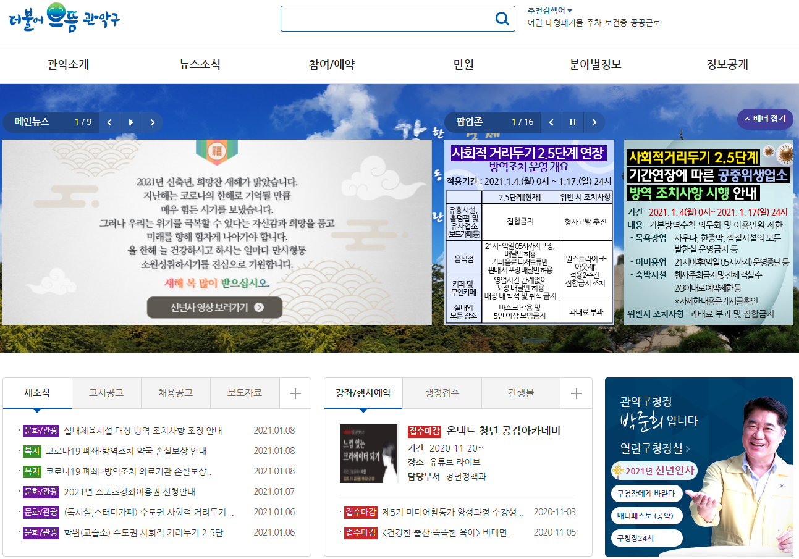Click the 메인뉴스 label
Viewport: 799px width, 559px height.
32,122
